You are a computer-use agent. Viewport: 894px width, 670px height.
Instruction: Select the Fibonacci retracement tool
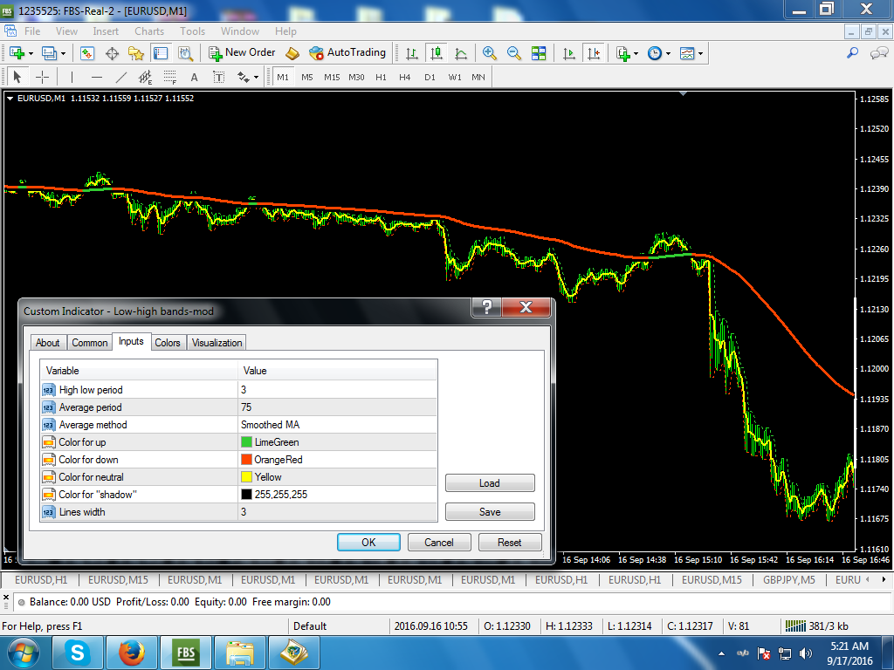point(170,77)
